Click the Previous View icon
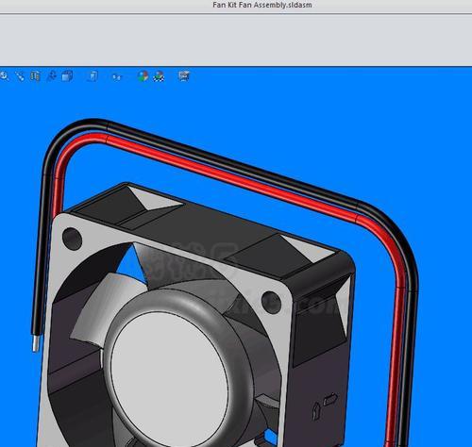472x447 pixels. 20,76
